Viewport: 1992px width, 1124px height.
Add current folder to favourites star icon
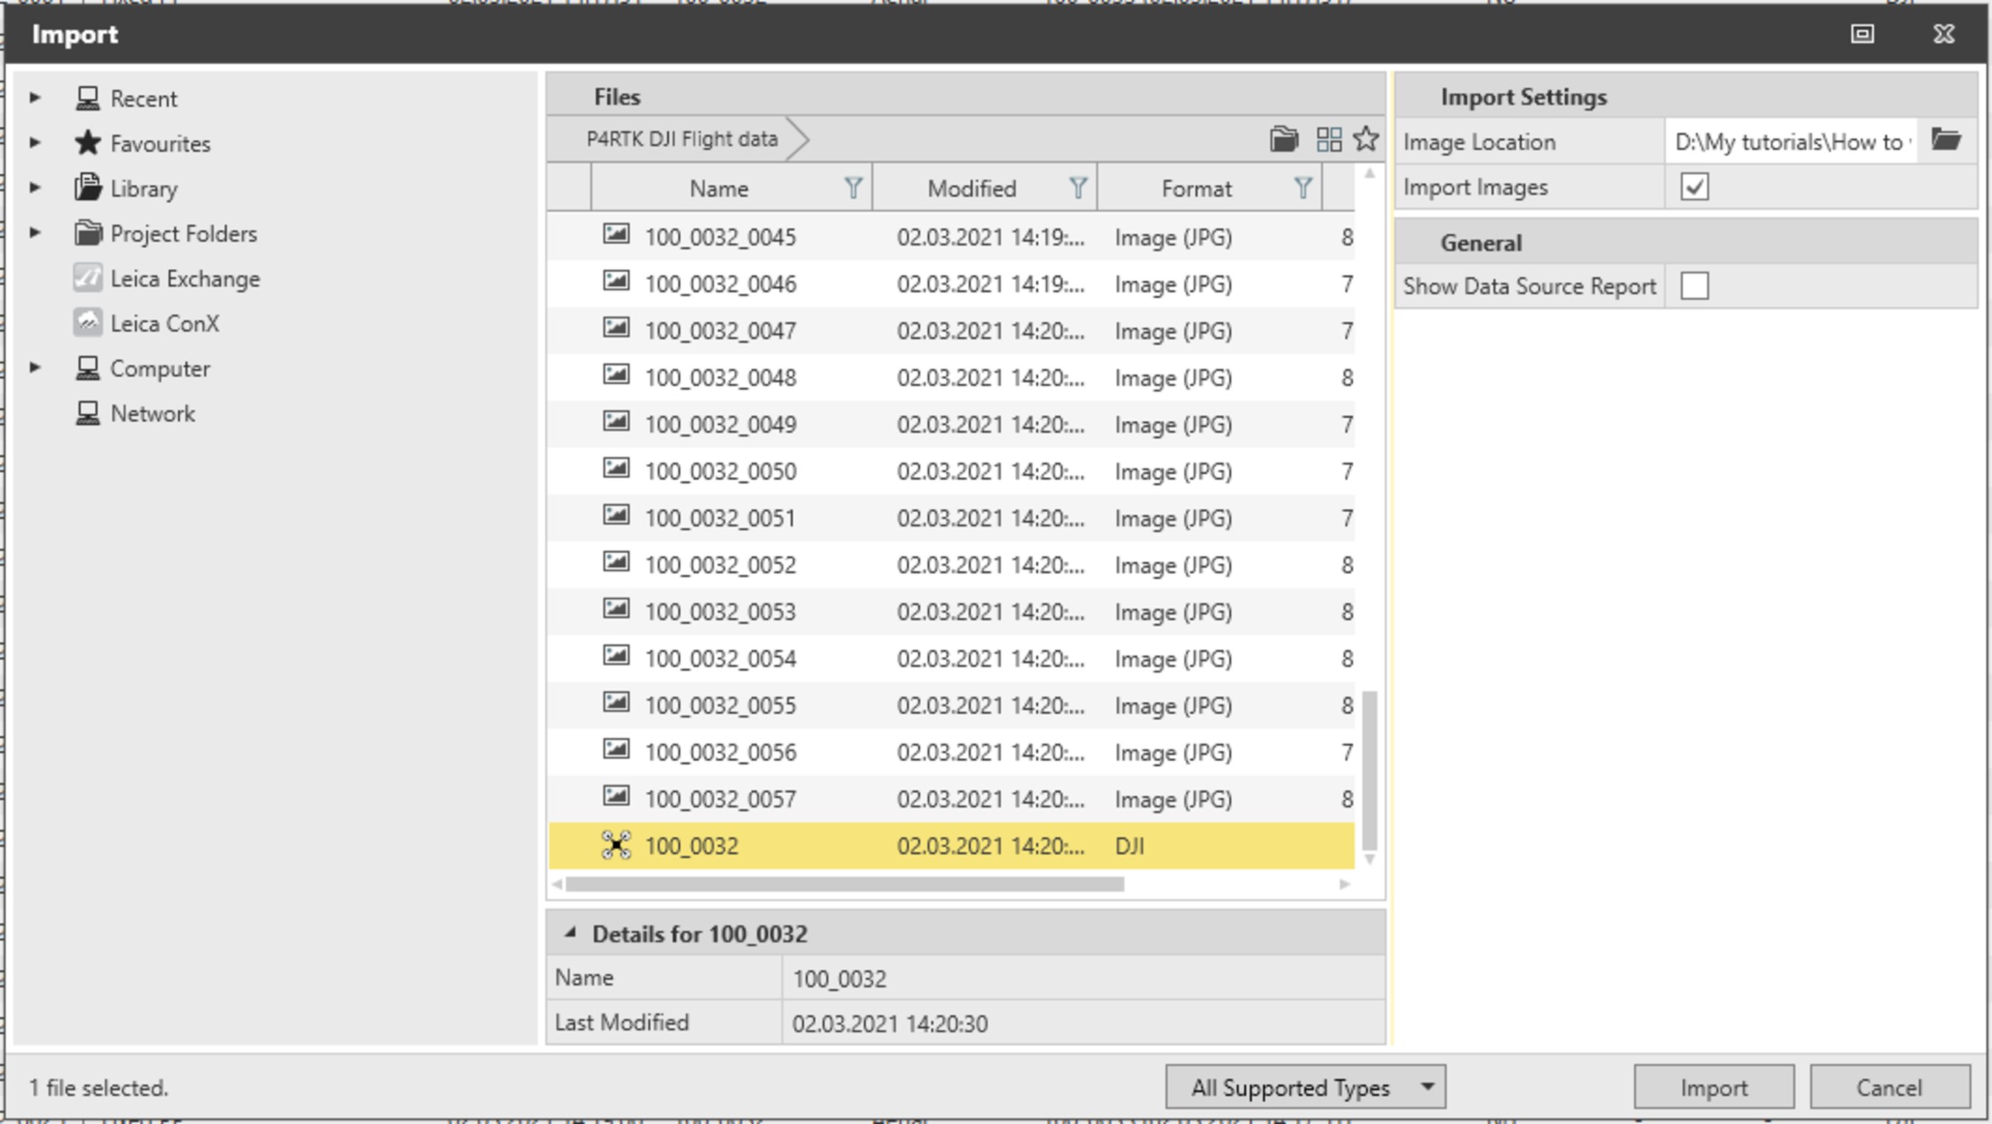[1366, 139]
